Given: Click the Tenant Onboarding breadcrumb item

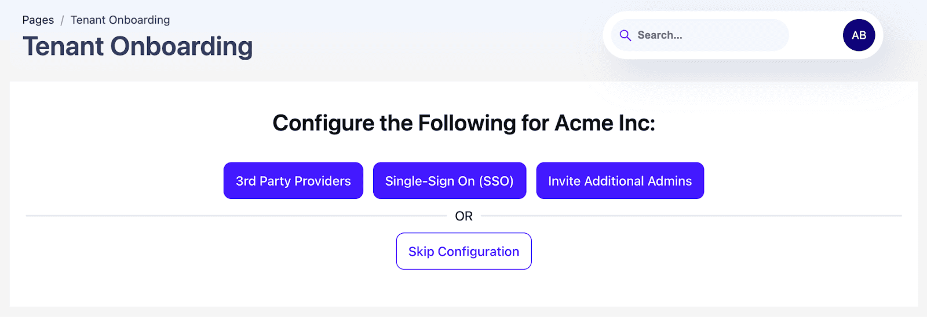Looking at the screenshot, I should coord(120,20).
